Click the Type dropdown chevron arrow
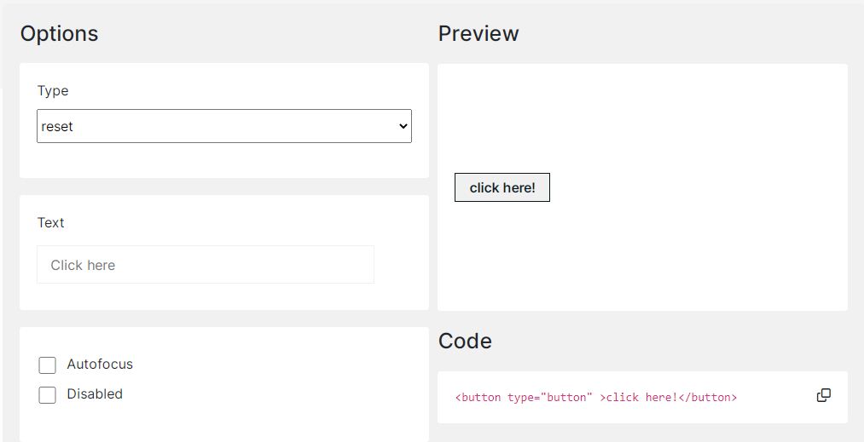The height and width of the screenshot is (442, 864). pos(403,126)
